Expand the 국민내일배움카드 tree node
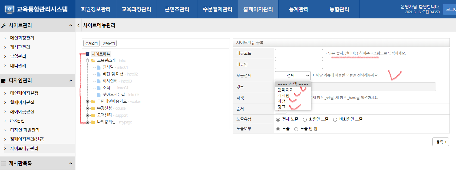Viewport: 456px width, 170px height. [87, 102]
